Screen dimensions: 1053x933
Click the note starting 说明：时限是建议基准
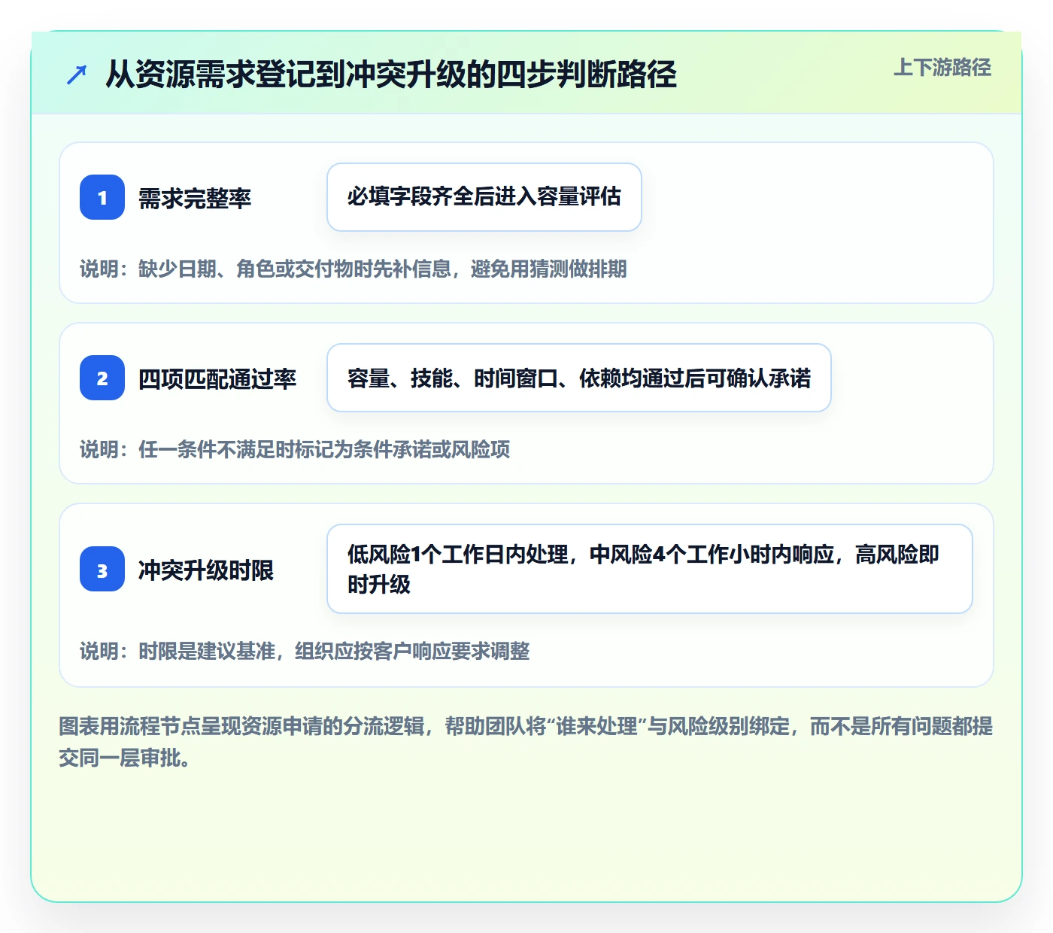[305, 651]
